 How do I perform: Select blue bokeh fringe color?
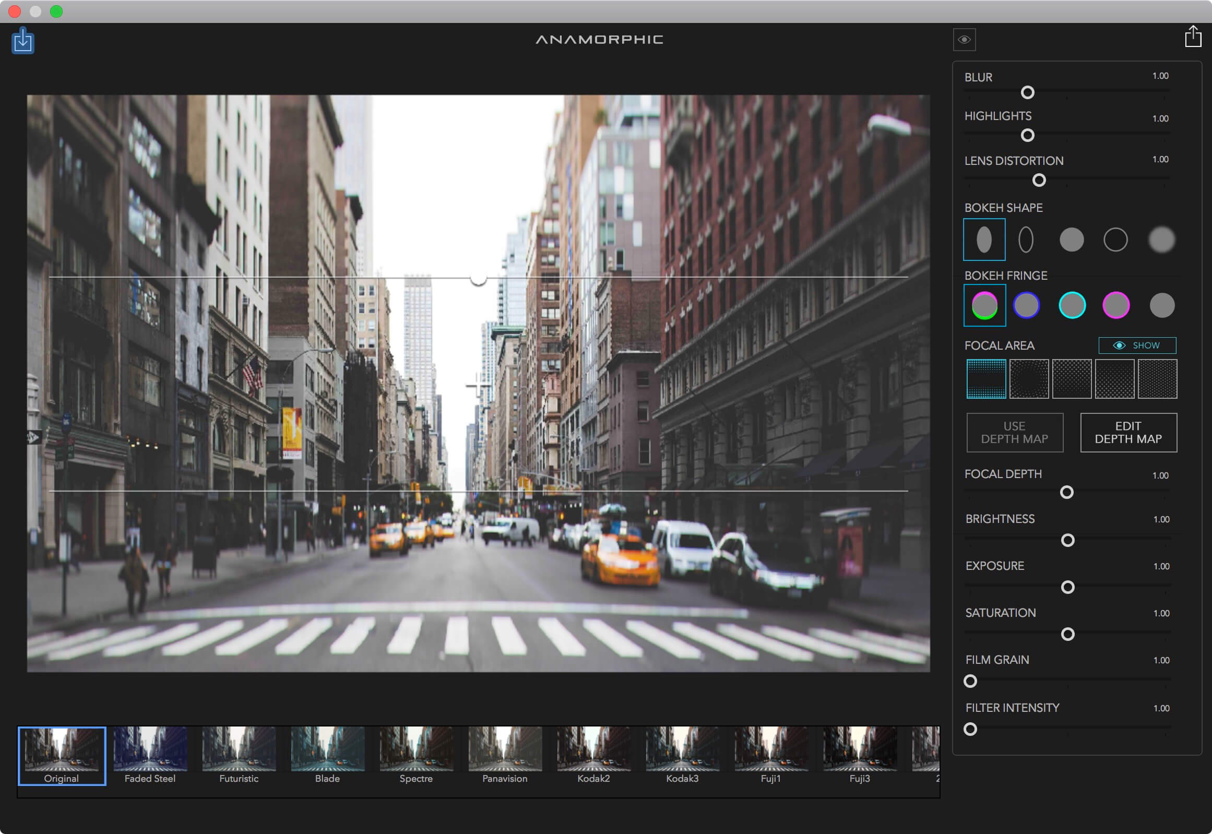pyautogui.click(x=1028, y=306)
